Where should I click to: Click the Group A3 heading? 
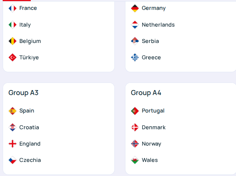pyautogui.click(x=24, y=93)
